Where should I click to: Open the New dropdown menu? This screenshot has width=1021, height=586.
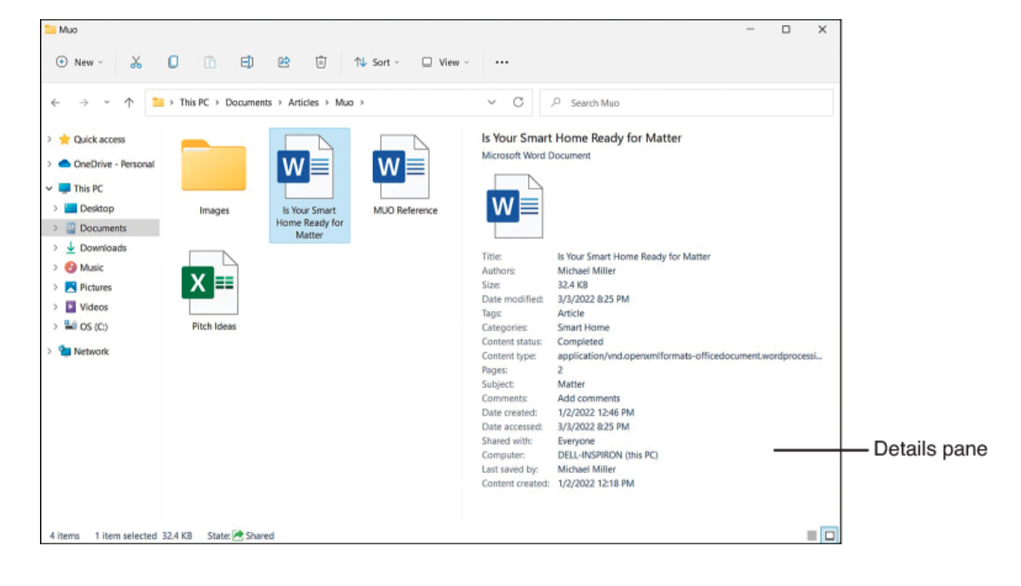tap(79, 63)
